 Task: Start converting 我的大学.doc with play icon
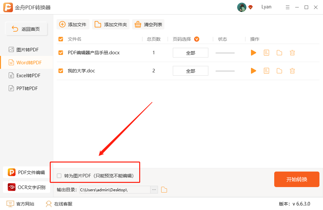tap(253, 71)
